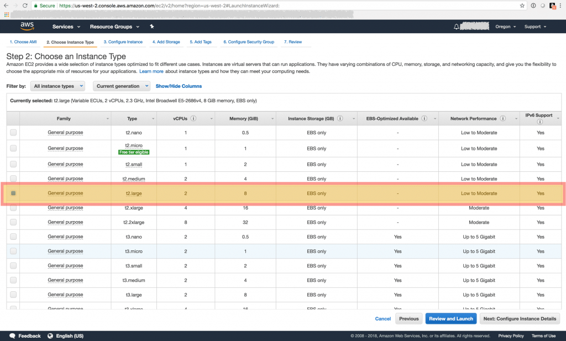Open Chrome's three-dot menu
This screenshot has width=566, height=341.
click(x=560, y=6)
